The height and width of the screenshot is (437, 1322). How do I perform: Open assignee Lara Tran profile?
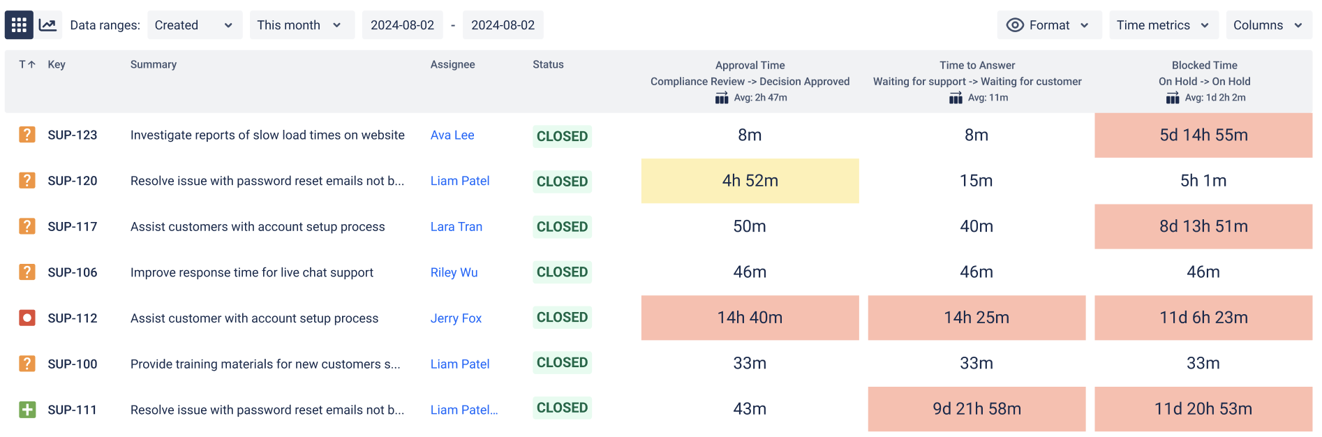[x=456, y=227]
